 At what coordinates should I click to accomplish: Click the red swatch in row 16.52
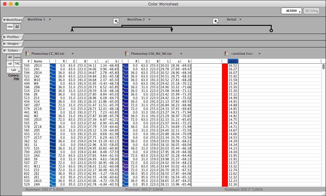click(225, 66)
